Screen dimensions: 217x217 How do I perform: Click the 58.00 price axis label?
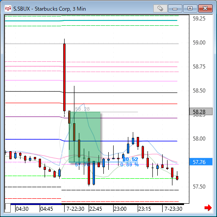tap(199, 139)
